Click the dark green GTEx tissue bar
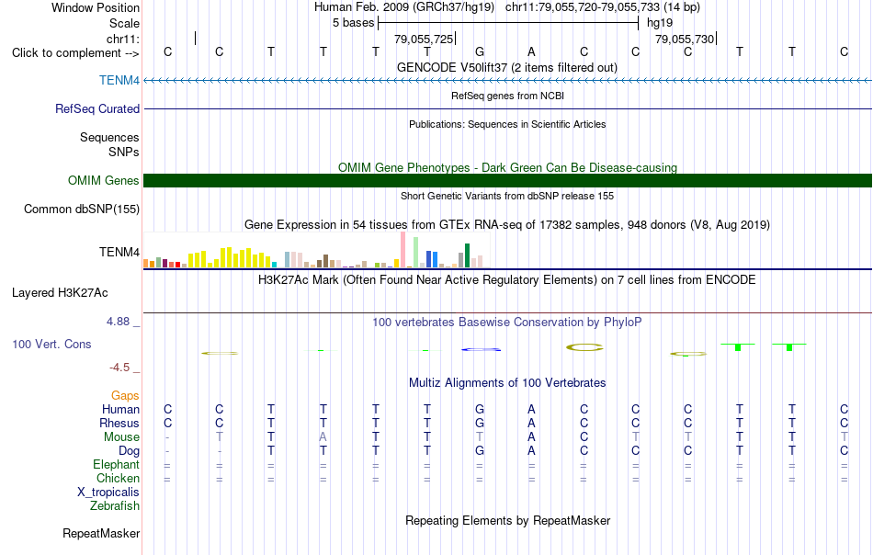The image size is (873, 555). point(467,255)
